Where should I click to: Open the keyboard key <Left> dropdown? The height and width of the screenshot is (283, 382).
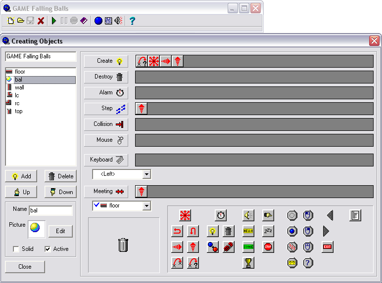click(x=146, y=174)
